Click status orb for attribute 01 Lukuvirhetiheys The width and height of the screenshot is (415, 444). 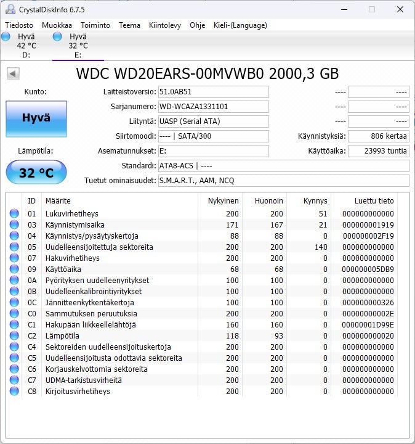(14, 213)
